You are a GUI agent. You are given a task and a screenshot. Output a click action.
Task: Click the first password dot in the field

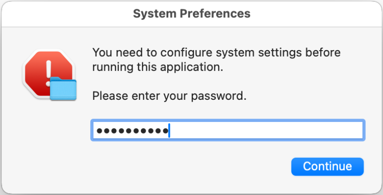pyautogui.click(x=99, y=131)
